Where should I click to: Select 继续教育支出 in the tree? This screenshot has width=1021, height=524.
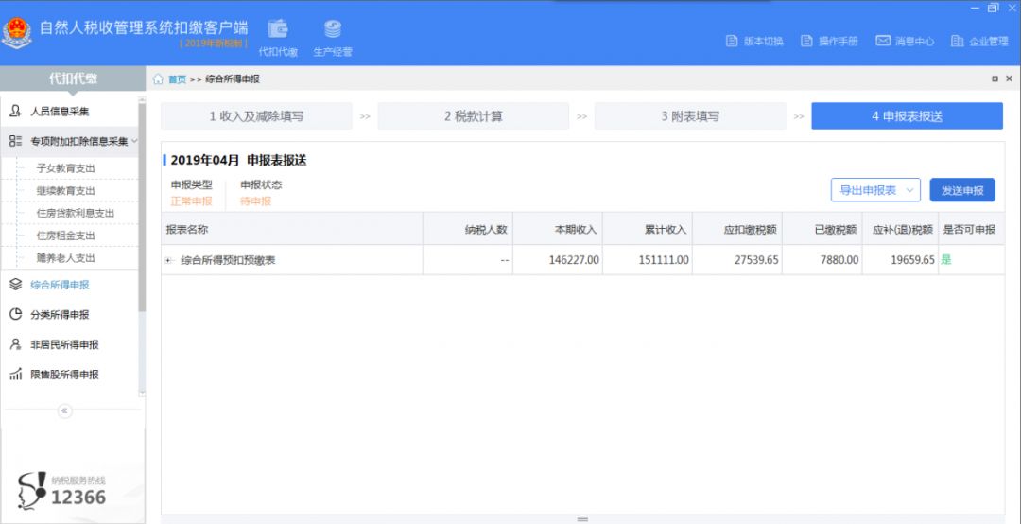pyautogui.click(x=66, y=190)
